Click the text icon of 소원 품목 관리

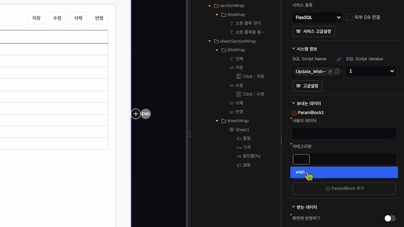pos(231,24)
